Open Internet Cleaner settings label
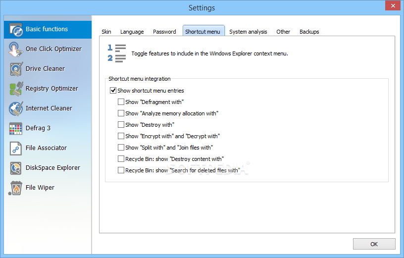 point(49,108)
